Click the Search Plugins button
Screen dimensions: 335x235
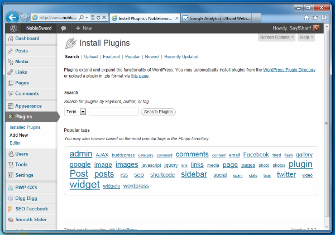(159, 112)
